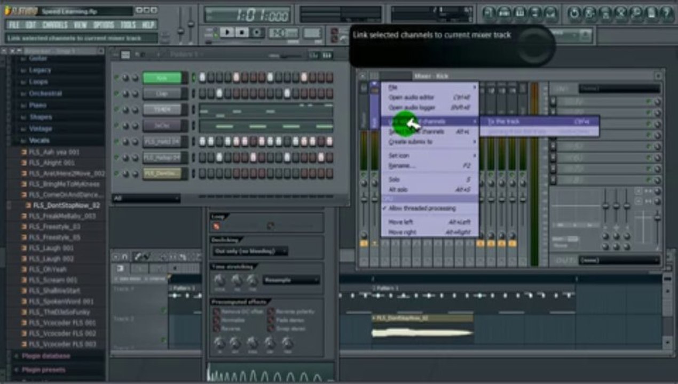
Task: Open the OPTIONS menu
Action: coord(104,25)
